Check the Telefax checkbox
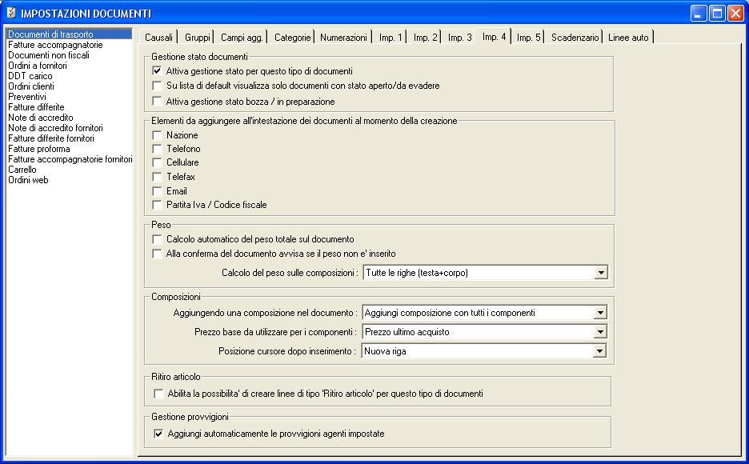The image size is (749, 464). click(157, 177)
